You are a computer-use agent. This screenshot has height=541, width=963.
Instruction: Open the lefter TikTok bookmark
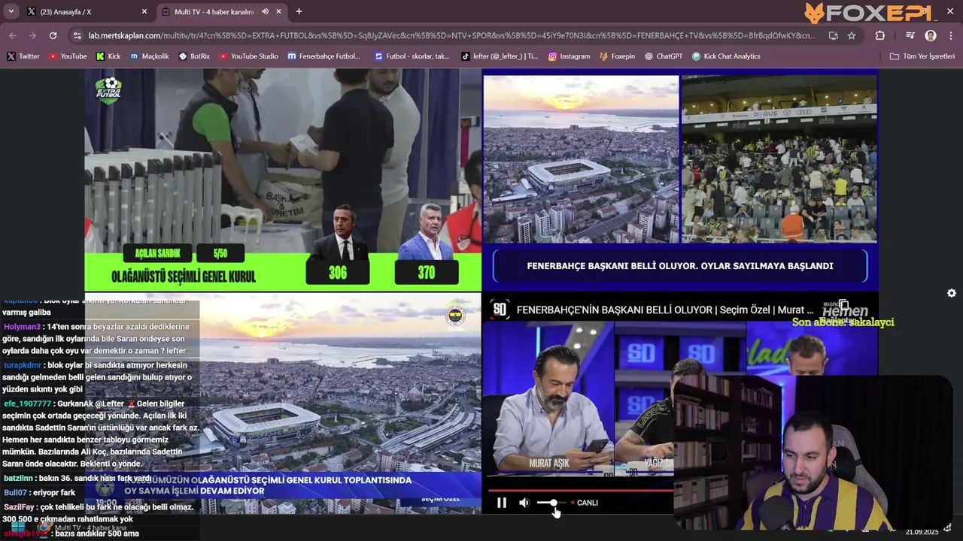[500, 56]
